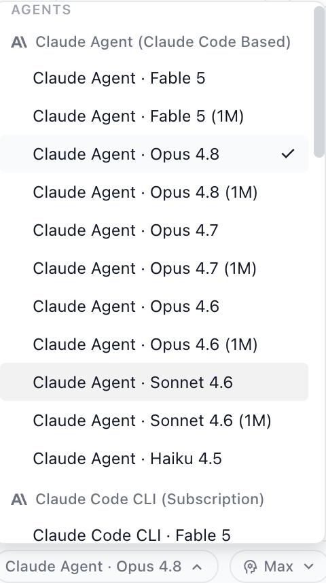Select the checked Claude Agent · Opus 4.8 option
326x583 pixels.
[154, 154]
